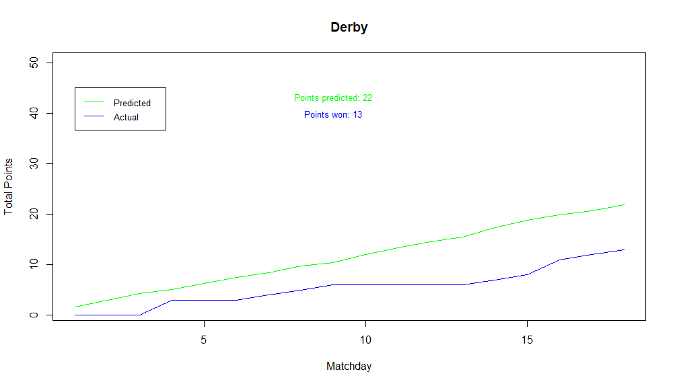Click the chart title Derby
This screenshot has width=673, height=386.
349,27
